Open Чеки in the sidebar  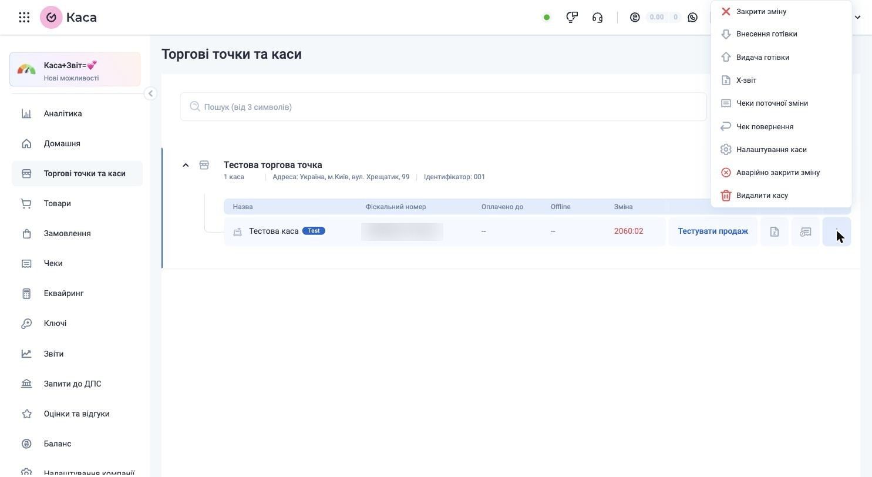pos(77,263)
